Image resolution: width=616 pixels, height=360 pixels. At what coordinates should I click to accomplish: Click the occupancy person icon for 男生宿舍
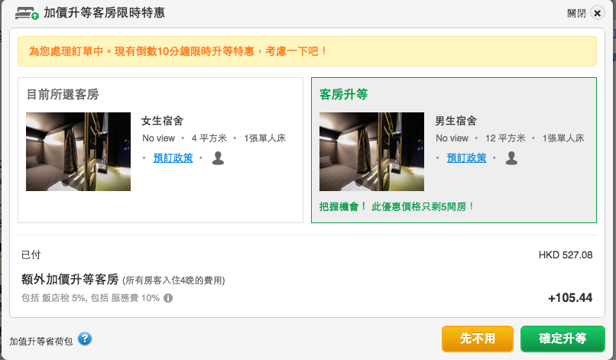point(511,157)
